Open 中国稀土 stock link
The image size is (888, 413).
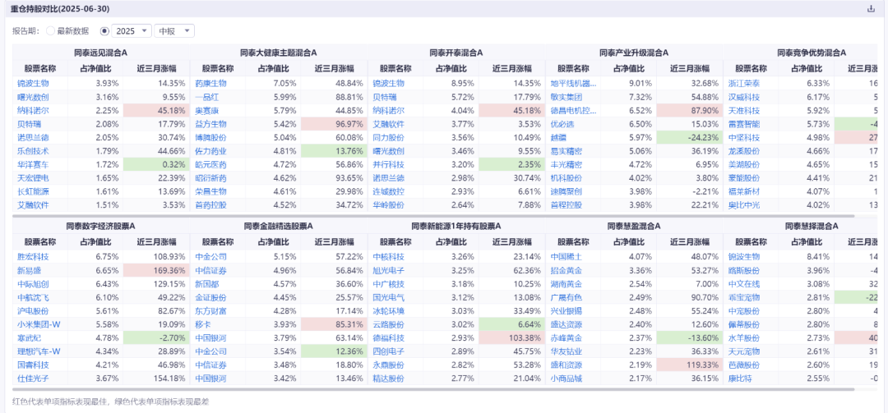(567, 257)
